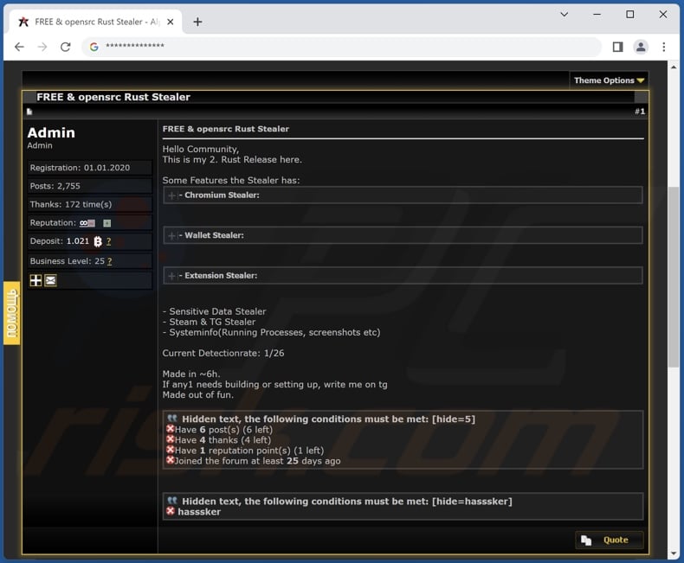Open the browser side panel
The image size is (684, 563).
coord(617,47)
